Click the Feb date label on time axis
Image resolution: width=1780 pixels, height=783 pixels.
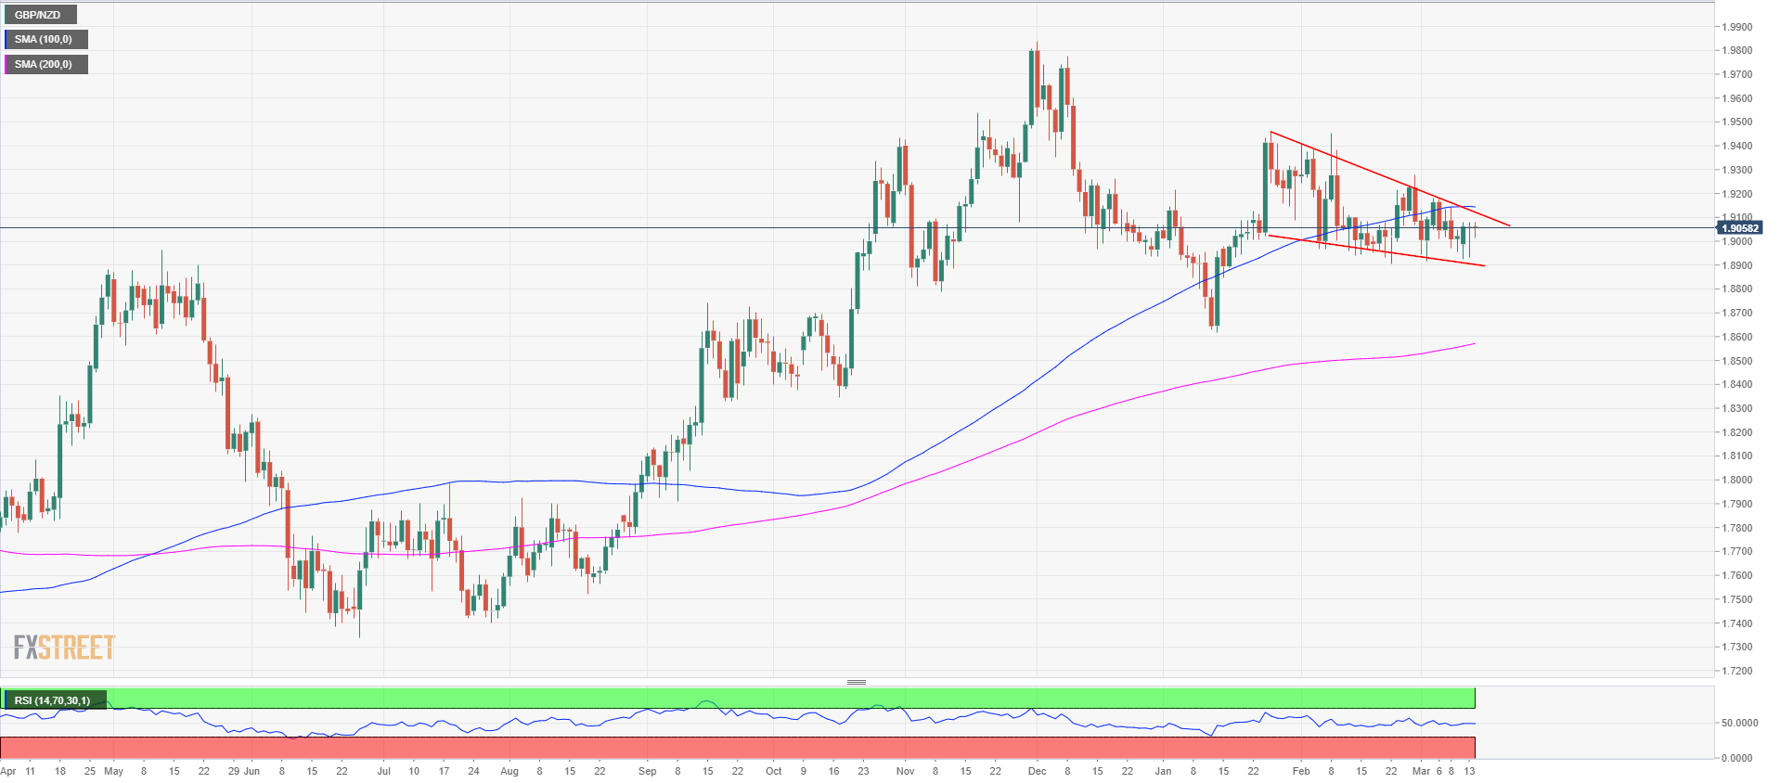pyautogui.click(x=1301, y=771)
